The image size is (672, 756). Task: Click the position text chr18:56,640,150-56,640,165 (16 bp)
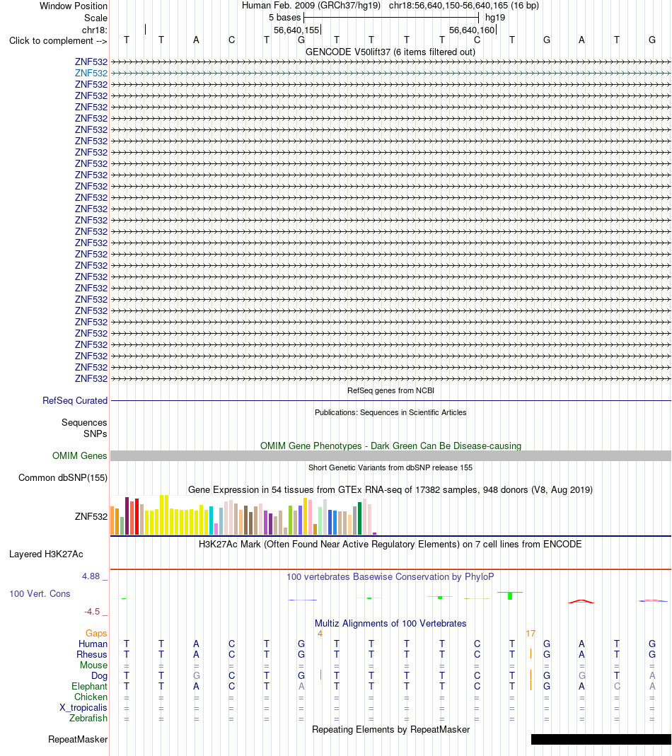(463, 5)
